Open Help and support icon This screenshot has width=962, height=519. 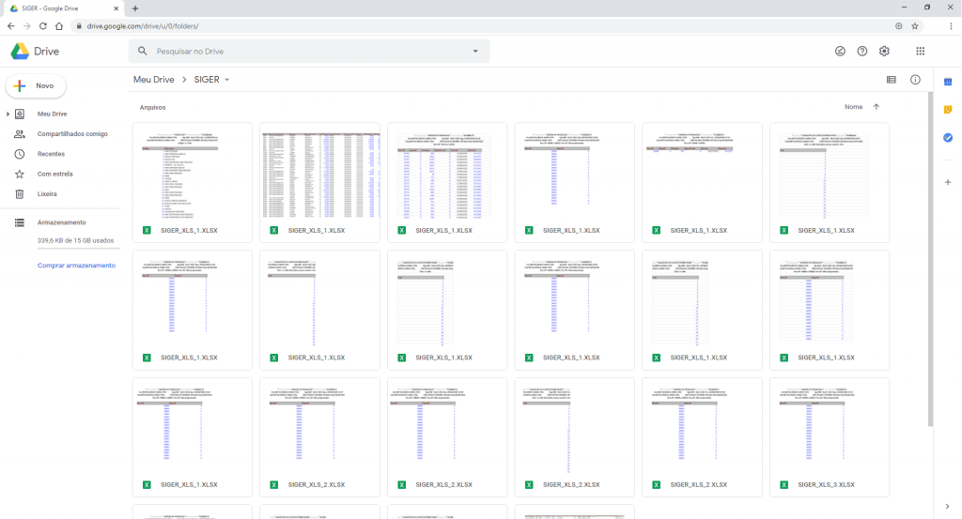click(x=862, y=51)
